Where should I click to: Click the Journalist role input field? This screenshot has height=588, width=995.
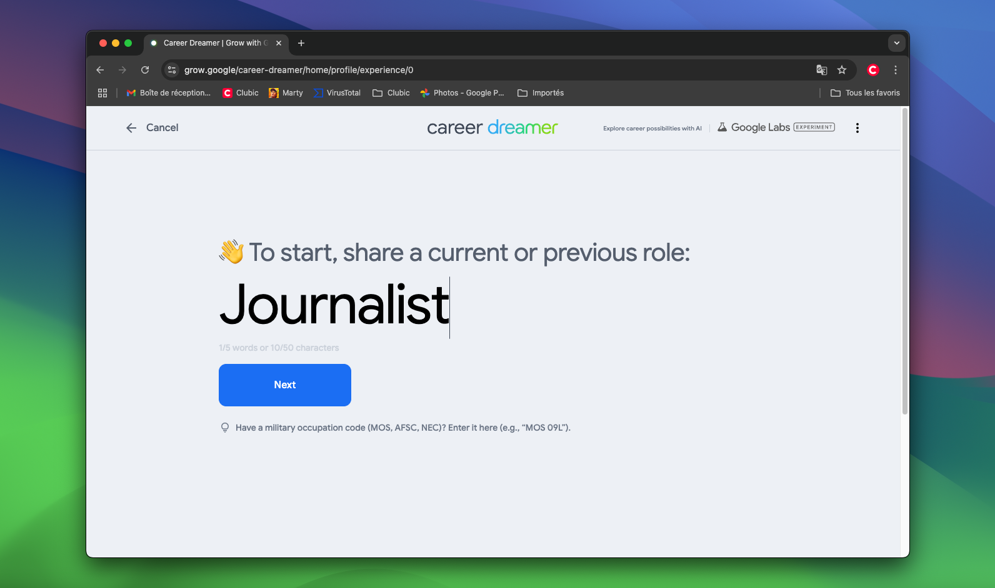click(x=334, y=306)
